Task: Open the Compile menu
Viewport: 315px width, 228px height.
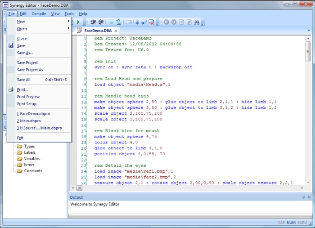Action: [x=39, y=13]
